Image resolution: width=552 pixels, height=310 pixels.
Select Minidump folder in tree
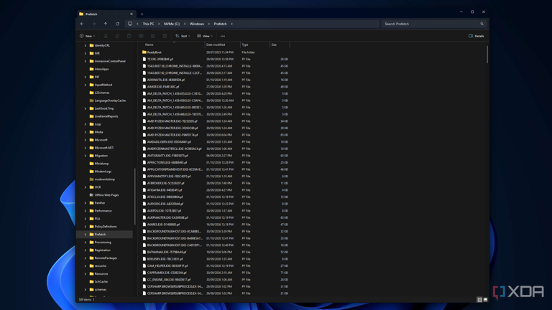(x=101, y=164)
